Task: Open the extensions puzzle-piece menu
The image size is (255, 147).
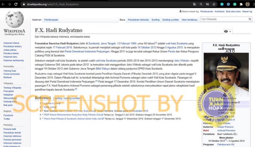Action: click(x=241, y=4)
